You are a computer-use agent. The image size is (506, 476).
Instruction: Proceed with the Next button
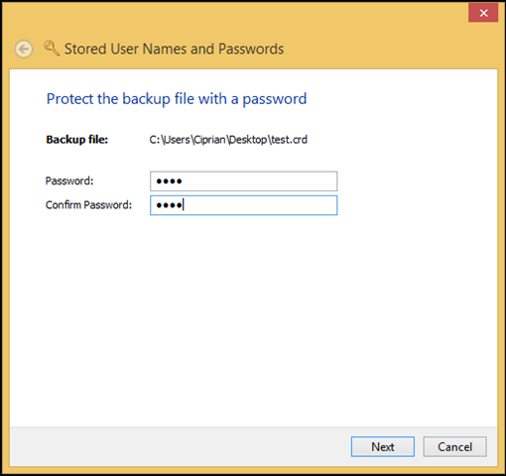coord(383,447)
